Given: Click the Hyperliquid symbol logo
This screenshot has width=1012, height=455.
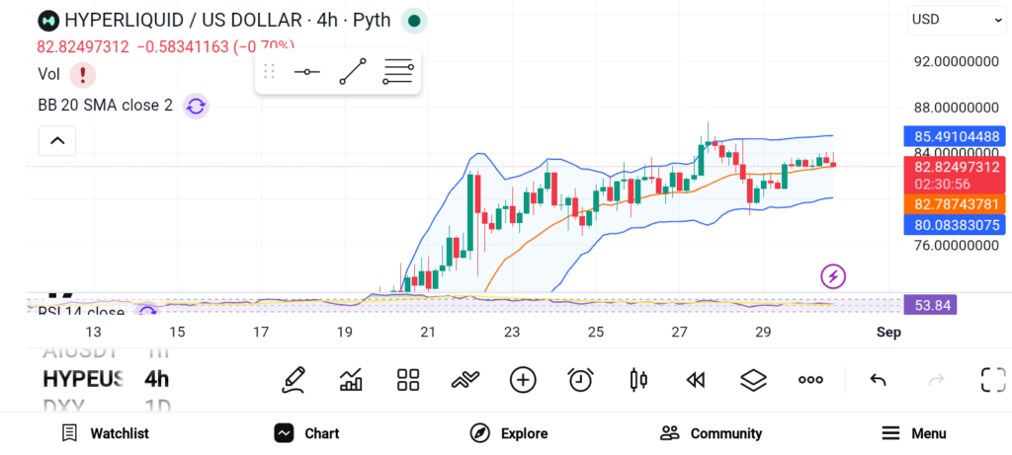Looking at the screenshot, I should (48, 21).
